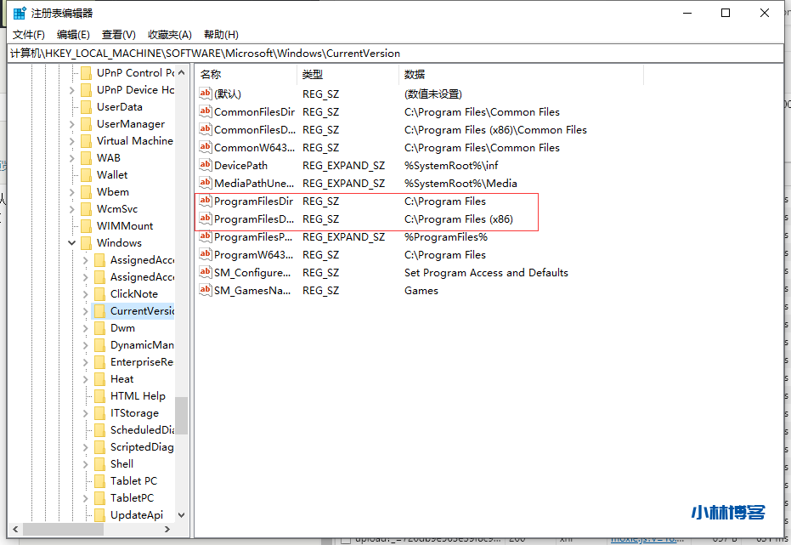Open the 收藏夹(A) menu
Screen dimensions: 791x545
point(170,35)
